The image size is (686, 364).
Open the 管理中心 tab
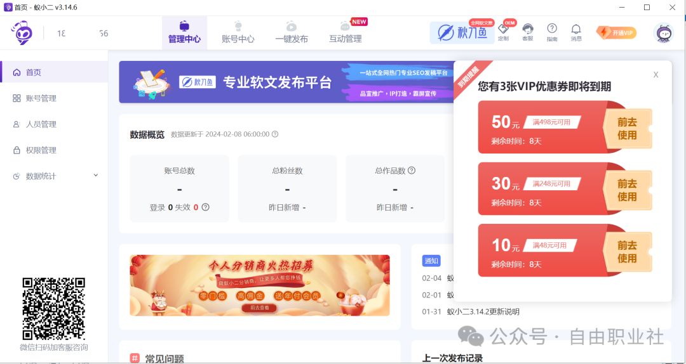tap(184, 33)
